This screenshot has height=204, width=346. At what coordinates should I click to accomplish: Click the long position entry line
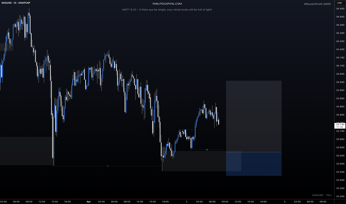click(254, 152)
